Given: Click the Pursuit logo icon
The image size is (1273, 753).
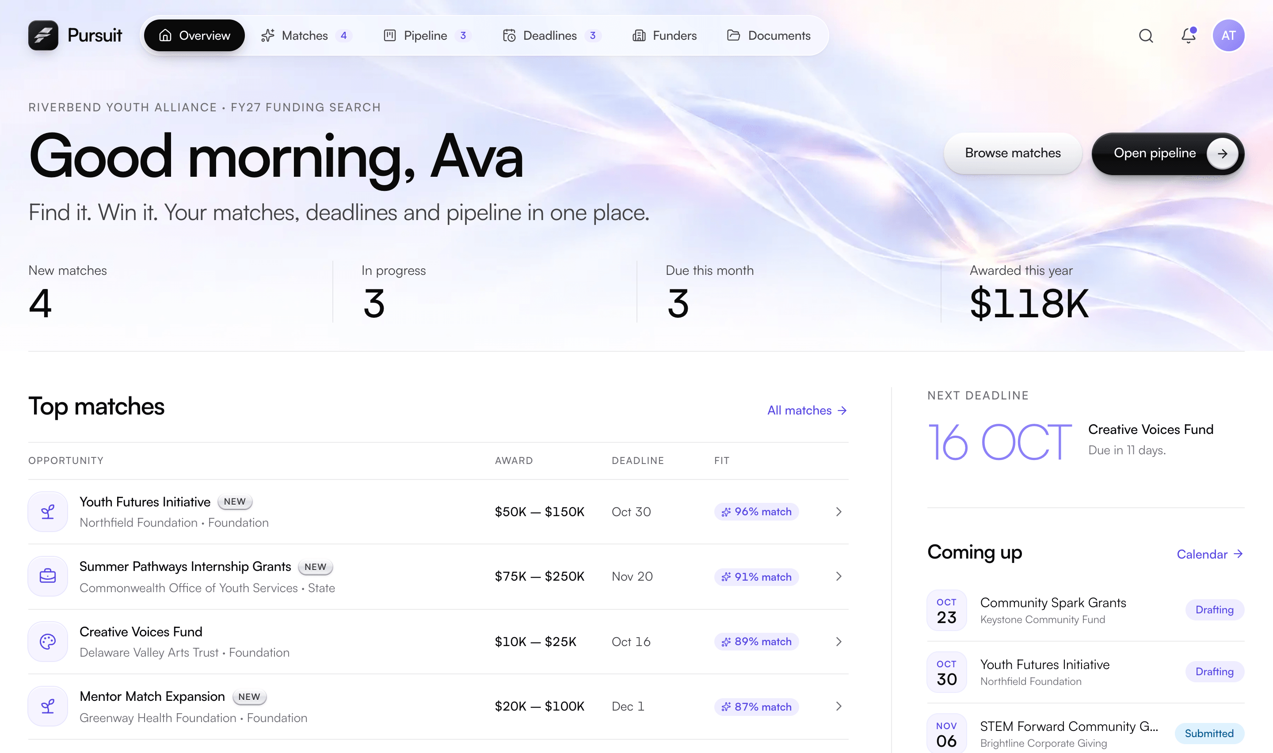Looking at the screenshot, I should (x=43, y=35).
